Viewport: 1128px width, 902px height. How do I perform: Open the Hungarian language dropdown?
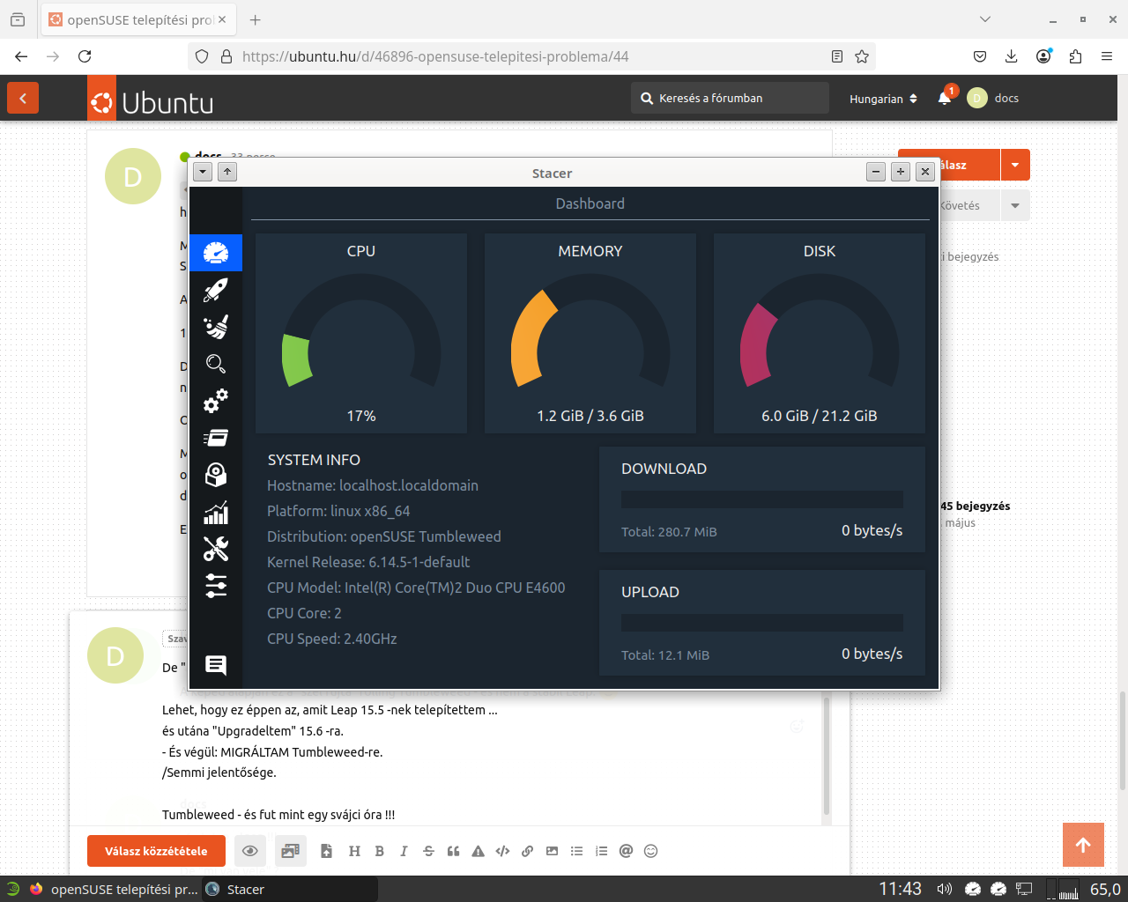click(883, 99)
